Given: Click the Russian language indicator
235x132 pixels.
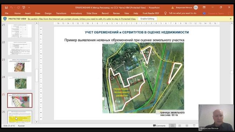Looking at the screenshot, I should click(x=21, y=126).
